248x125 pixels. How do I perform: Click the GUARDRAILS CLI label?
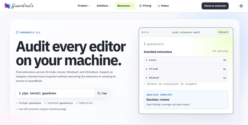tap(30, 32)
